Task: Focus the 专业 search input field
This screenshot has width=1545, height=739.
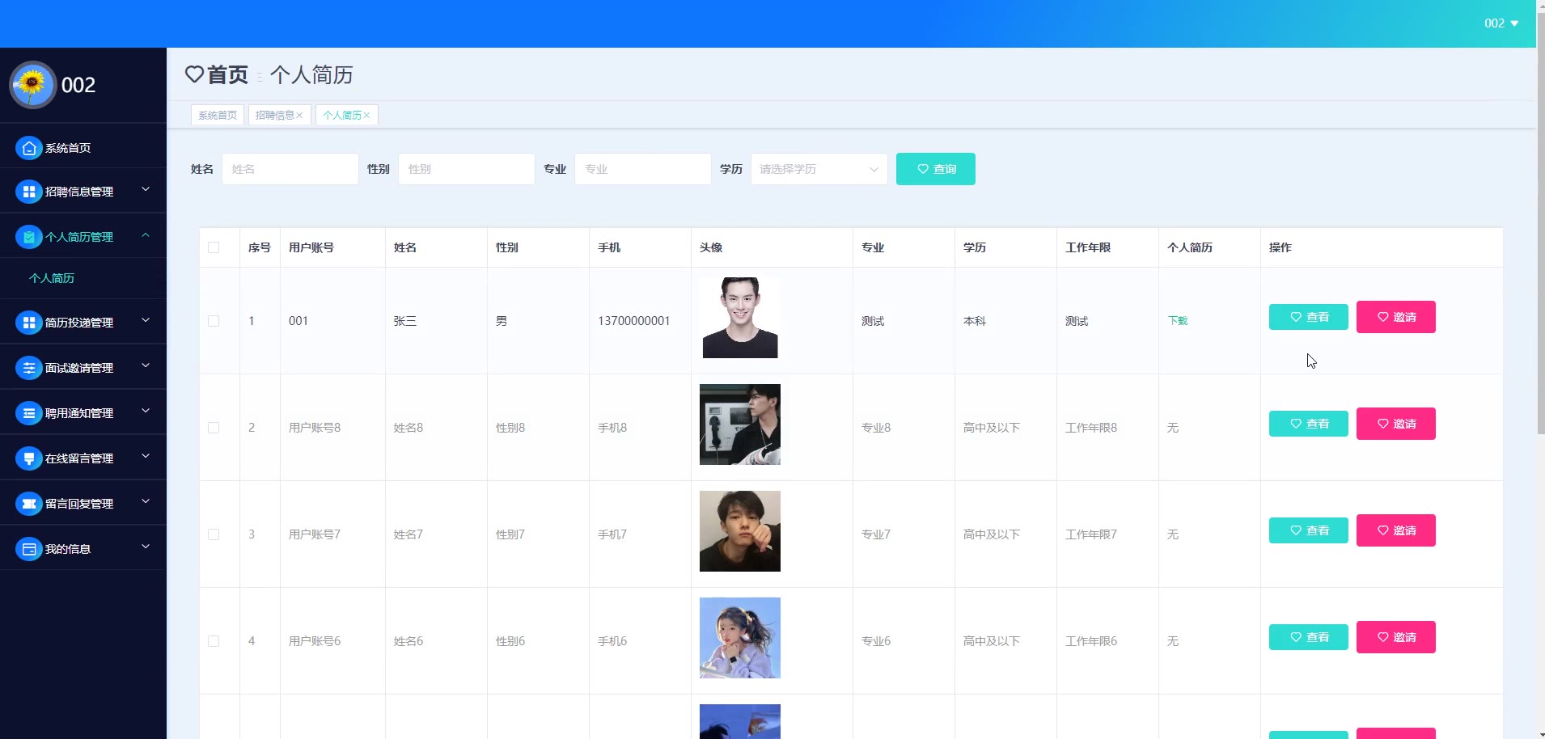Action: click(643, 169)
